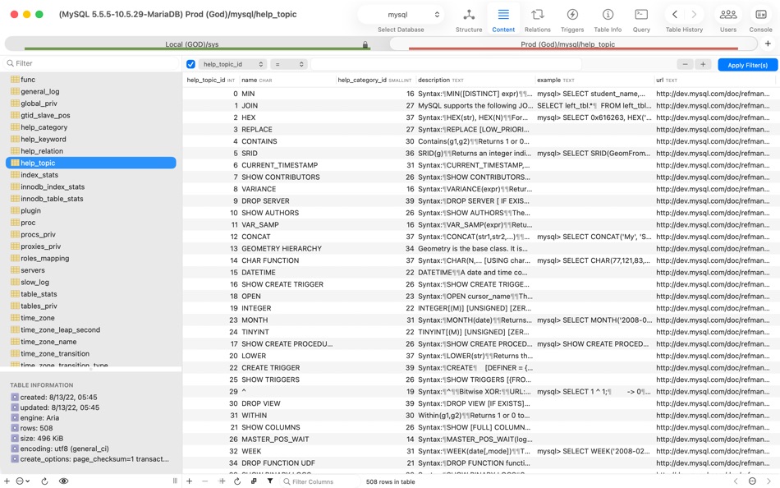Toggle table information visibility eye
780x488 pixels.
[x=63, y=481]
